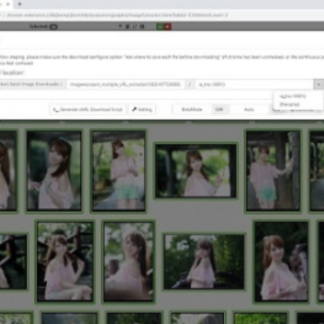The height and width of the screenshot is (324, 324).
Task: Choose the {filename} option in dropdown list
Action: pos(290,104)
